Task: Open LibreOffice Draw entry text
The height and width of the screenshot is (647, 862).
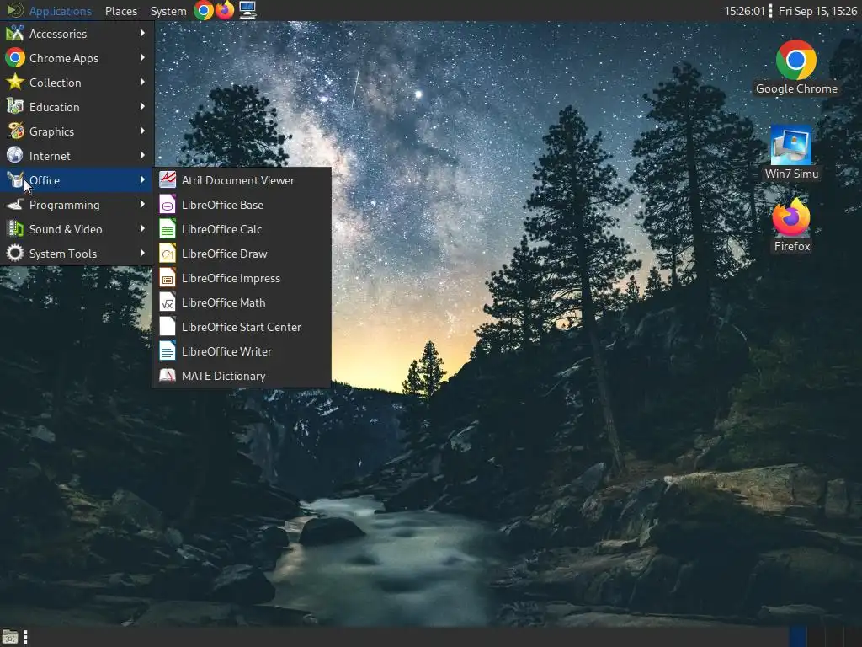Action: [224, 254]
